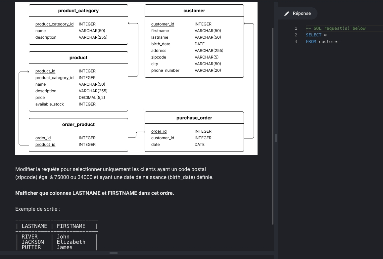Click James in the example output
This screenshot has width=383, height=259.
pyautogui.click(x=65, y=247)
